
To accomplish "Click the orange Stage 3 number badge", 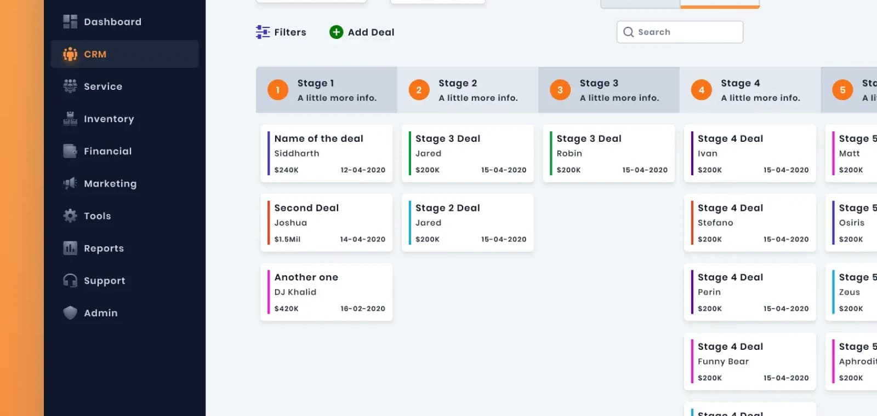I will coord(560,90).
